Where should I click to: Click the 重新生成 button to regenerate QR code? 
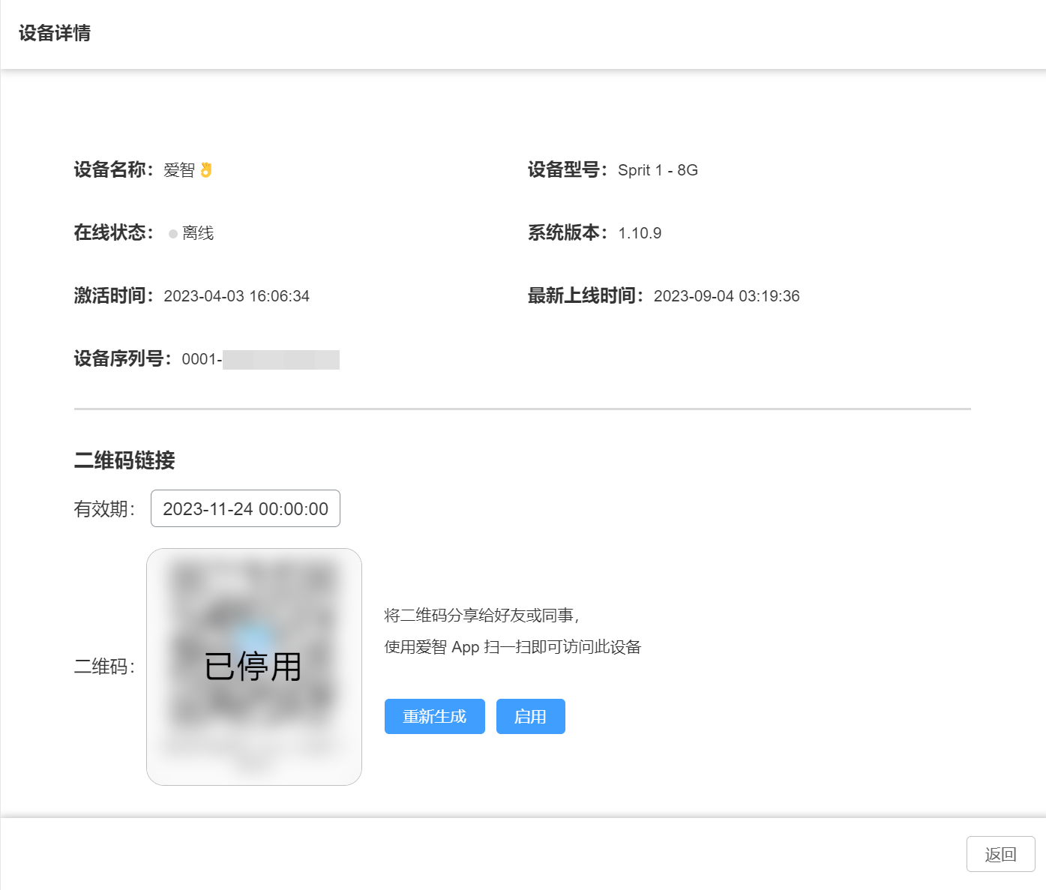pyautogui.click(x=435, y=716)
